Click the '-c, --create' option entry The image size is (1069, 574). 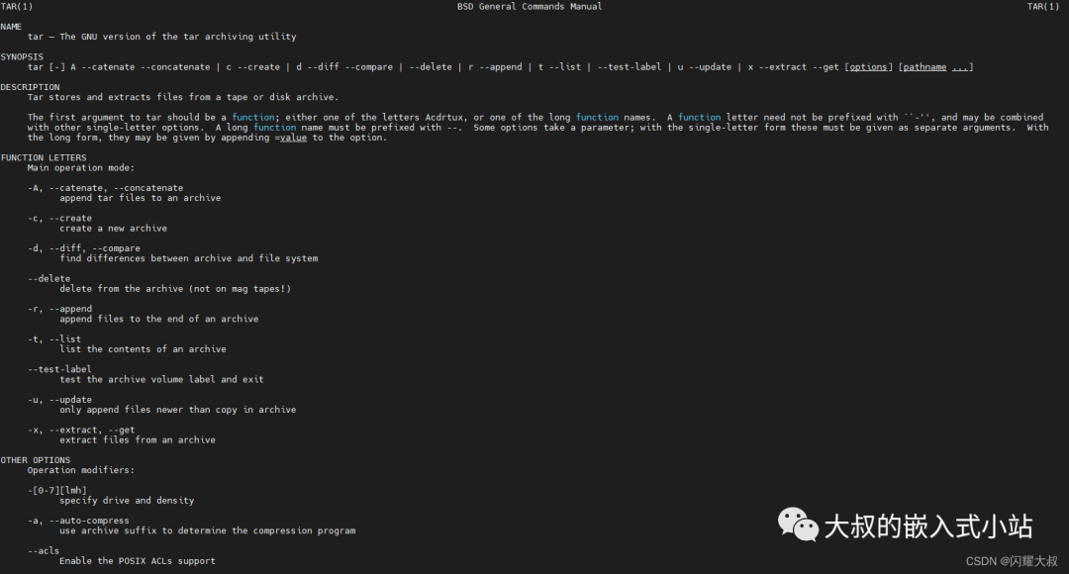click(60, 218)
